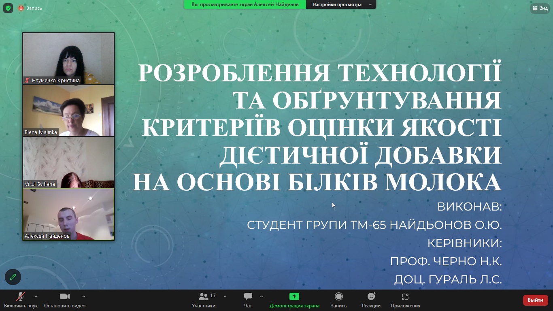Select the Науменко Кристина video thumbnail
Image resolution: width=553 pixels, height=311 pixels.
68,59
